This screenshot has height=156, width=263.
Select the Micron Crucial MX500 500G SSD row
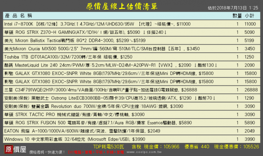(131, 49)
